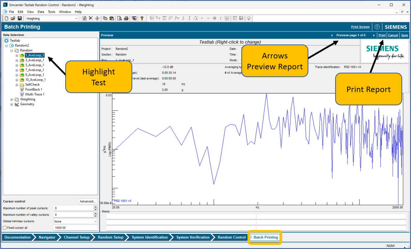Click the greyed asterisk multiply toolbar icon

pyautogui.click(x=214, y=19)
